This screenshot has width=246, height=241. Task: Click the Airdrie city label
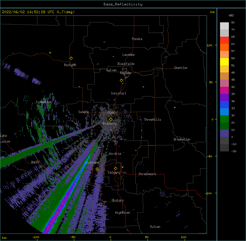point(115,154)
